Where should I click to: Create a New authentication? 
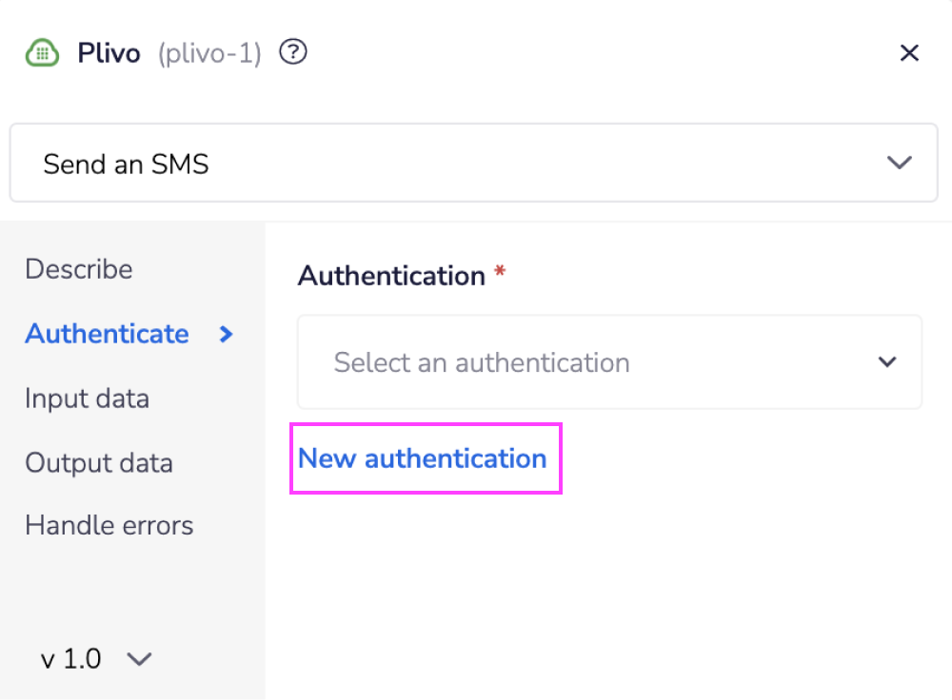point(425,458)
